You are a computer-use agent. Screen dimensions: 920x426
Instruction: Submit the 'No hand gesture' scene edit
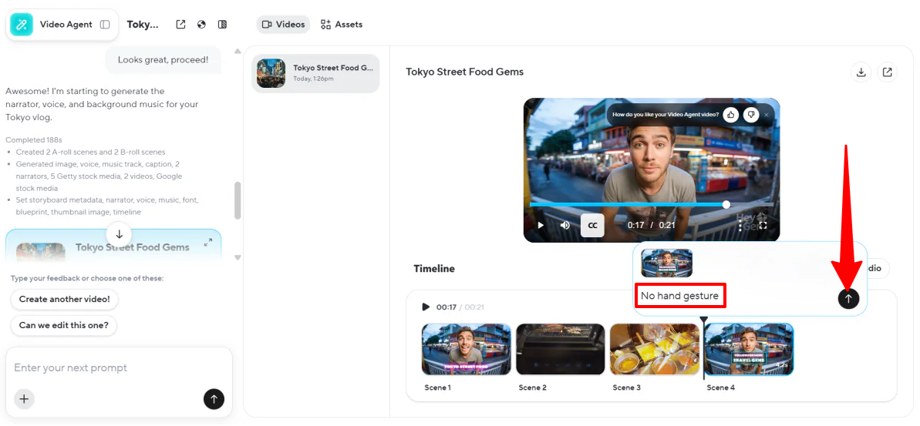848,298
